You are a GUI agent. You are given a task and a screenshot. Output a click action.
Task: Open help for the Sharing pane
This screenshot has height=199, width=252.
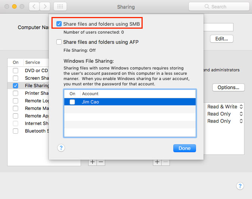[x=240, y=186]
